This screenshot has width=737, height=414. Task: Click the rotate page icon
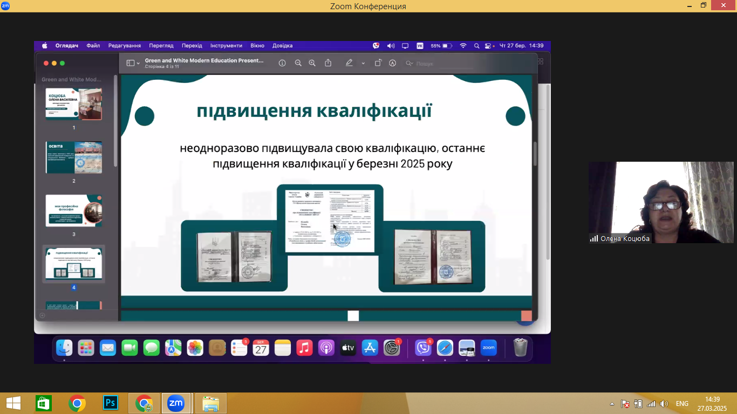click(x=378, y=63)
